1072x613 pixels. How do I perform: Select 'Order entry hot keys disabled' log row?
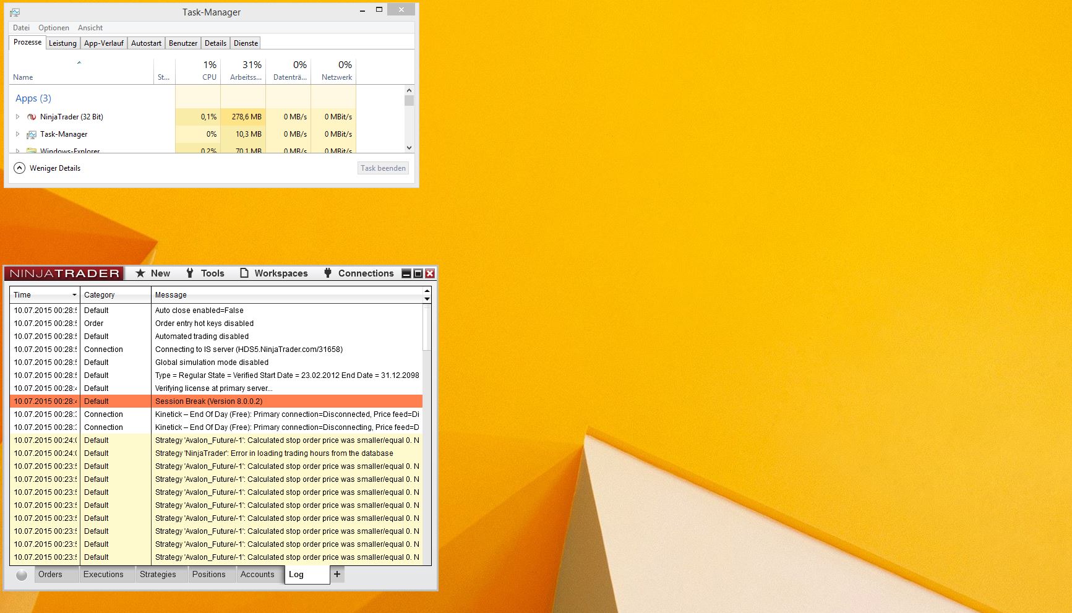(216, 324)
